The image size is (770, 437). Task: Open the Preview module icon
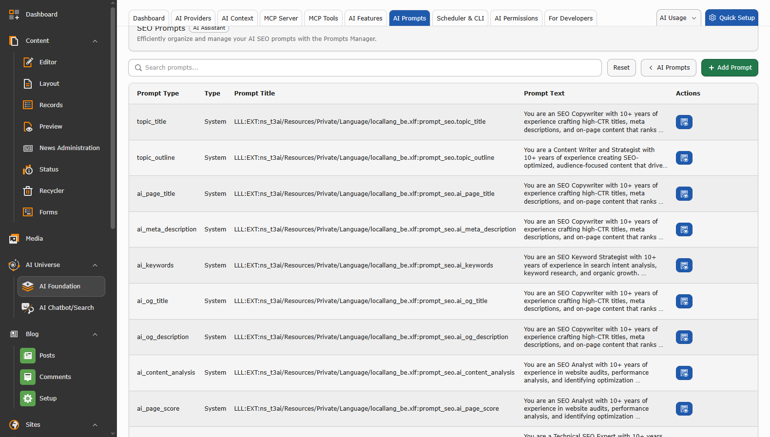point(28,127)
